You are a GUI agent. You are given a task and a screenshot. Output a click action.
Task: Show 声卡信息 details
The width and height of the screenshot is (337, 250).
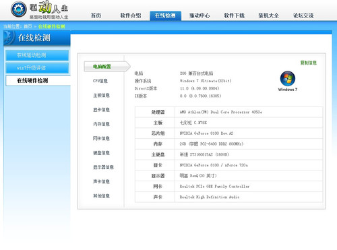click(101, 181)
